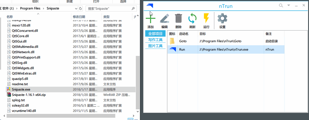The image size is (309, 120).
Task: Sort by the 启动名 column header
Action: 184,34
